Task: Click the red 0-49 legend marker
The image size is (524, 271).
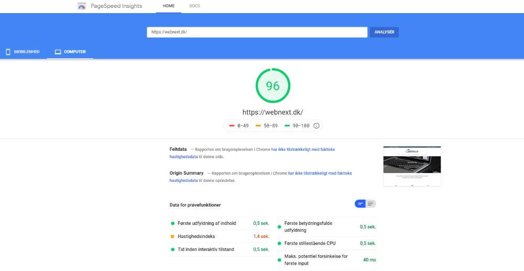Action: click(x=232, y=126)
